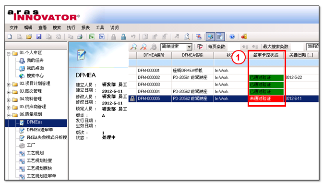The image size is (323, 184).
Task: Click the next page arrow icon
Action: point(255,47)
